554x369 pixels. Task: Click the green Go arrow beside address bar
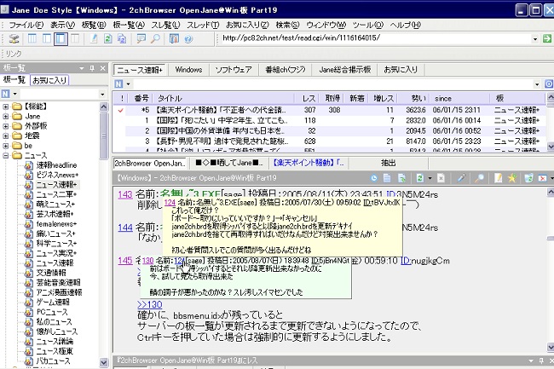547,38
